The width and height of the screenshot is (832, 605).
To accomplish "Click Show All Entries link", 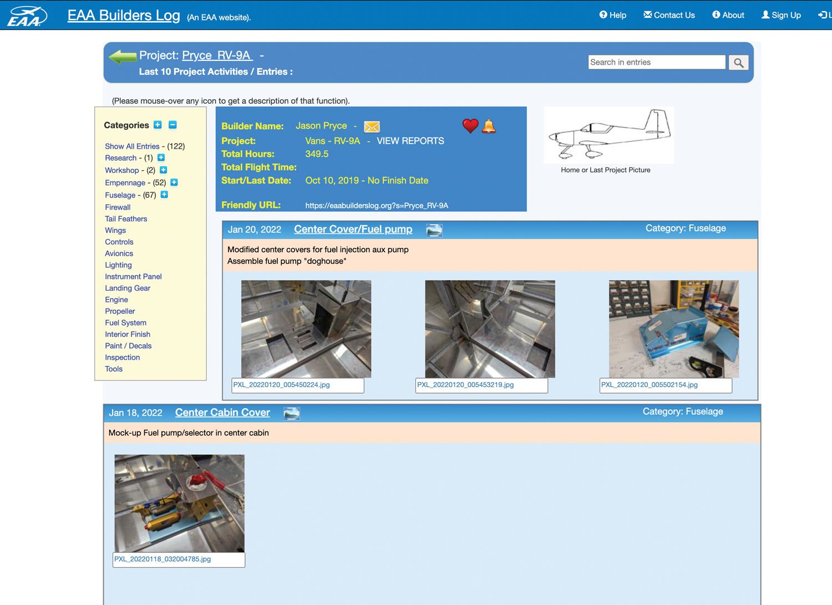I will click(x=132, y=146).
